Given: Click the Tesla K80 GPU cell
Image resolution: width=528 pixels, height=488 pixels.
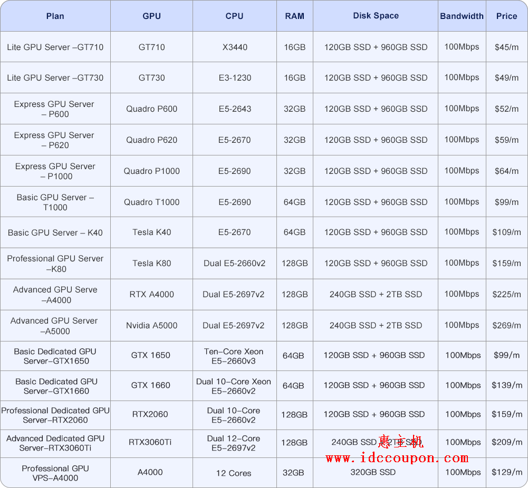Looking at the screenshot, I should click(x=151, y=263).
